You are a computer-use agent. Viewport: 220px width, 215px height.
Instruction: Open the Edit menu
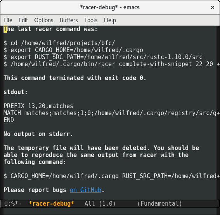23,20
